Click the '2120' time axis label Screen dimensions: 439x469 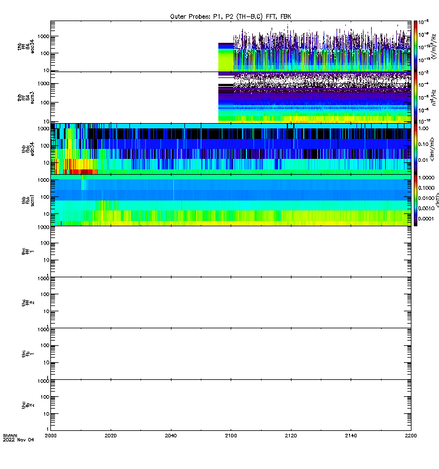point(291,436)
